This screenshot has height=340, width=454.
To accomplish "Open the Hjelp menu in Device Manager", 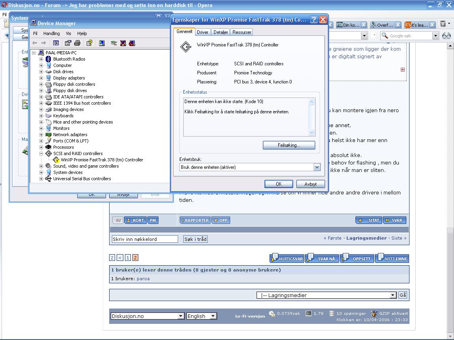I will pyautogui.click(x=82, y=33).
